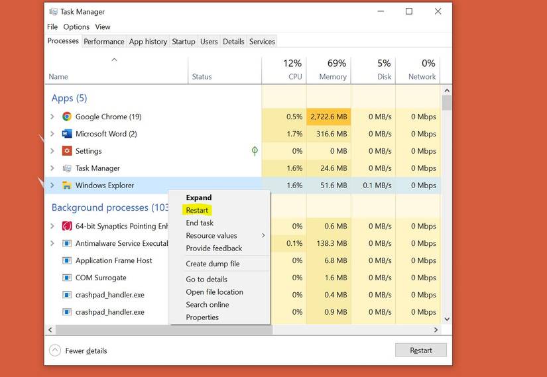Screen dimensions: 547x377
Task: Expand the Microsoft Word process group
Action: [52, 134]
